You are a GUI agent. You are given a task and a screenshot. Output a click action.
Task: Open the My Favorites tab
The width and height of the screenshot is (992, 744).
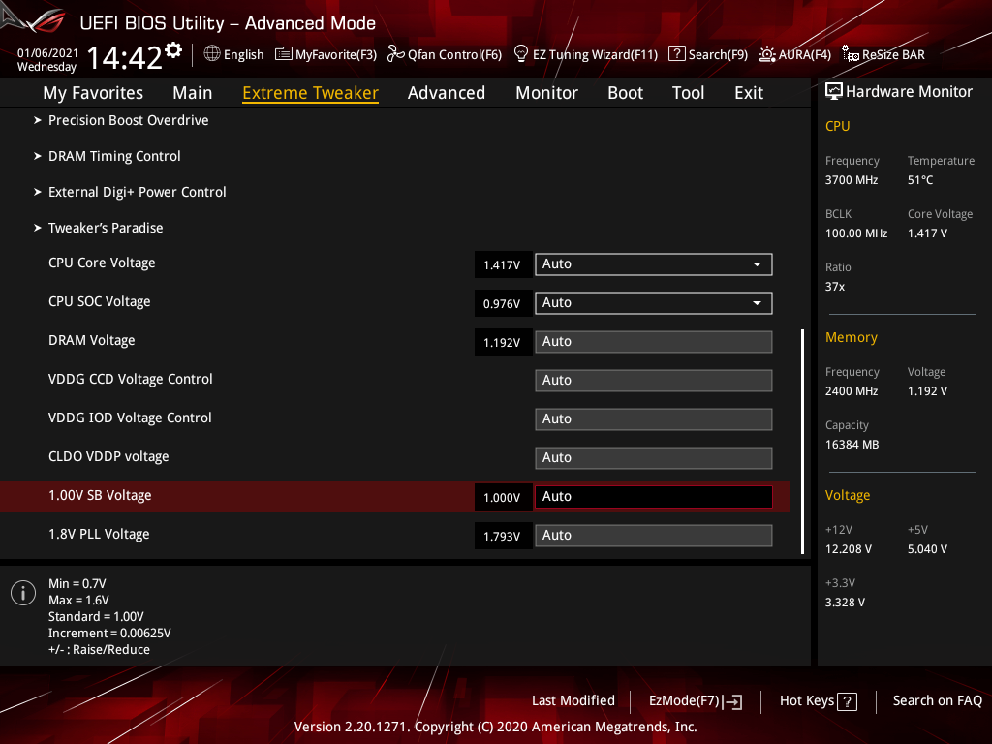click(x=93, y=93)
